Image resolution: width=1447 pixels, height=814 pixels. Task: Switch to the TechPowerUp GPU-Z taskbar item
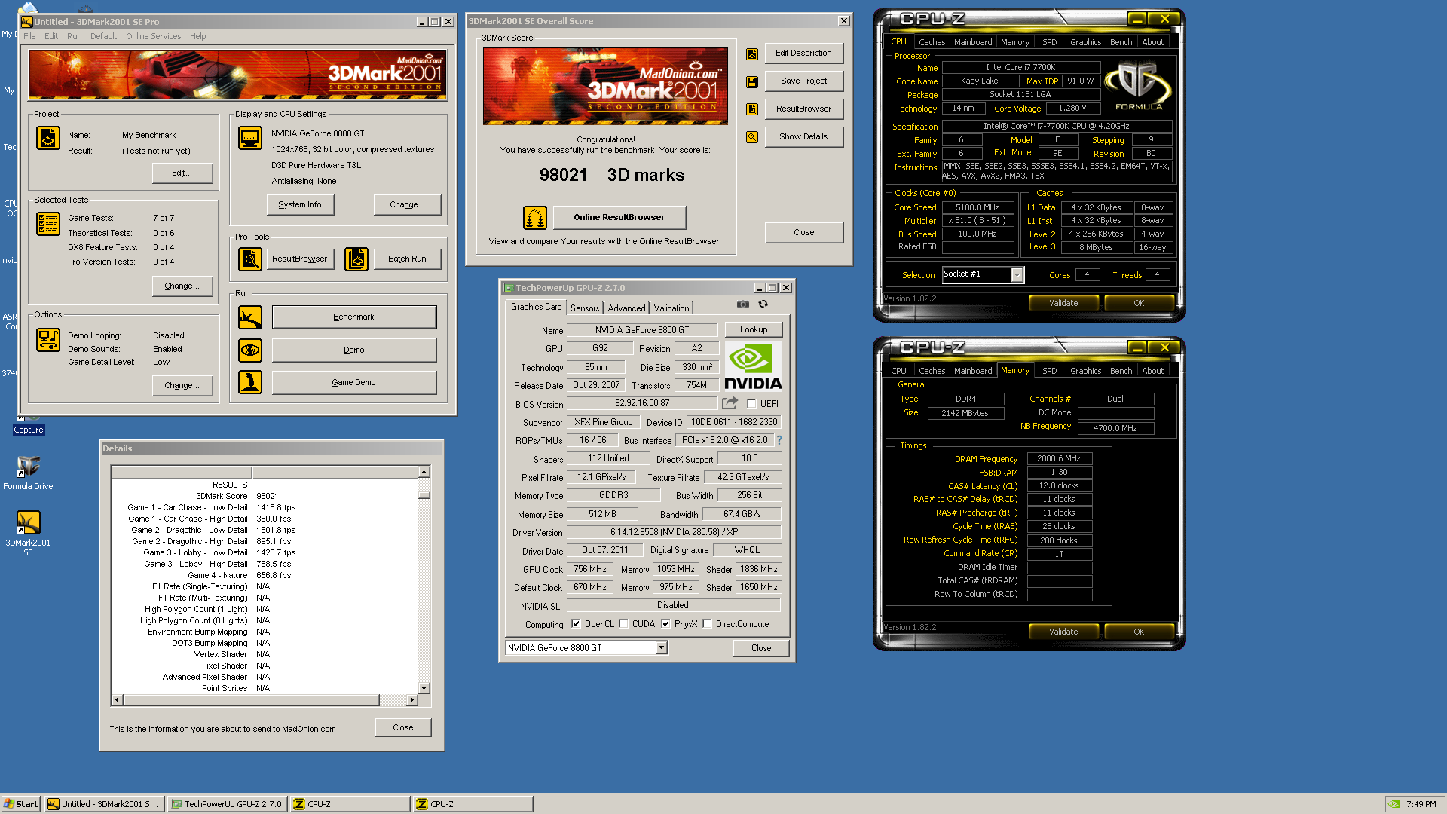[227, 804]
